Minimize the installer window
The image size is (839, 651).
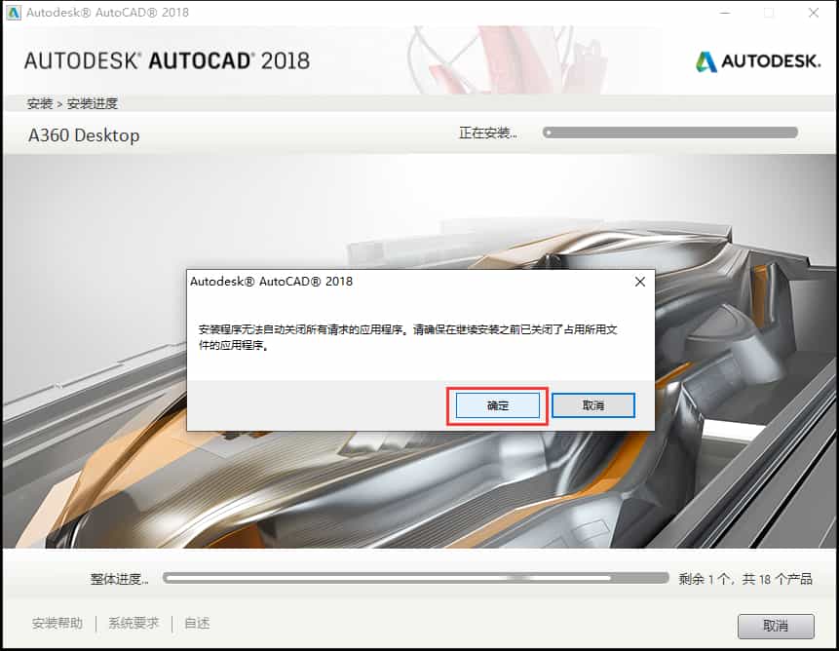coord(725,13)
